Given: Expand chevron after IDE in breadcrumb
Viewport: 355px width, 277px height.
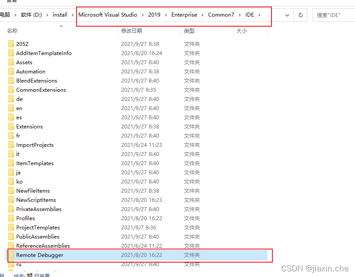Looking at the screenshot, I should click(259, 15).
